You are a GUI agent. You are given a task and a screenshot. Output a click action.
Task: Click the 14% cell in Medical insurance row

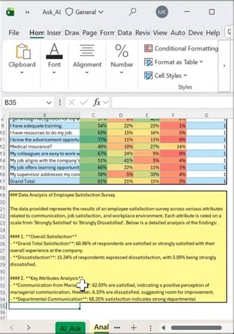pos(173,146)
